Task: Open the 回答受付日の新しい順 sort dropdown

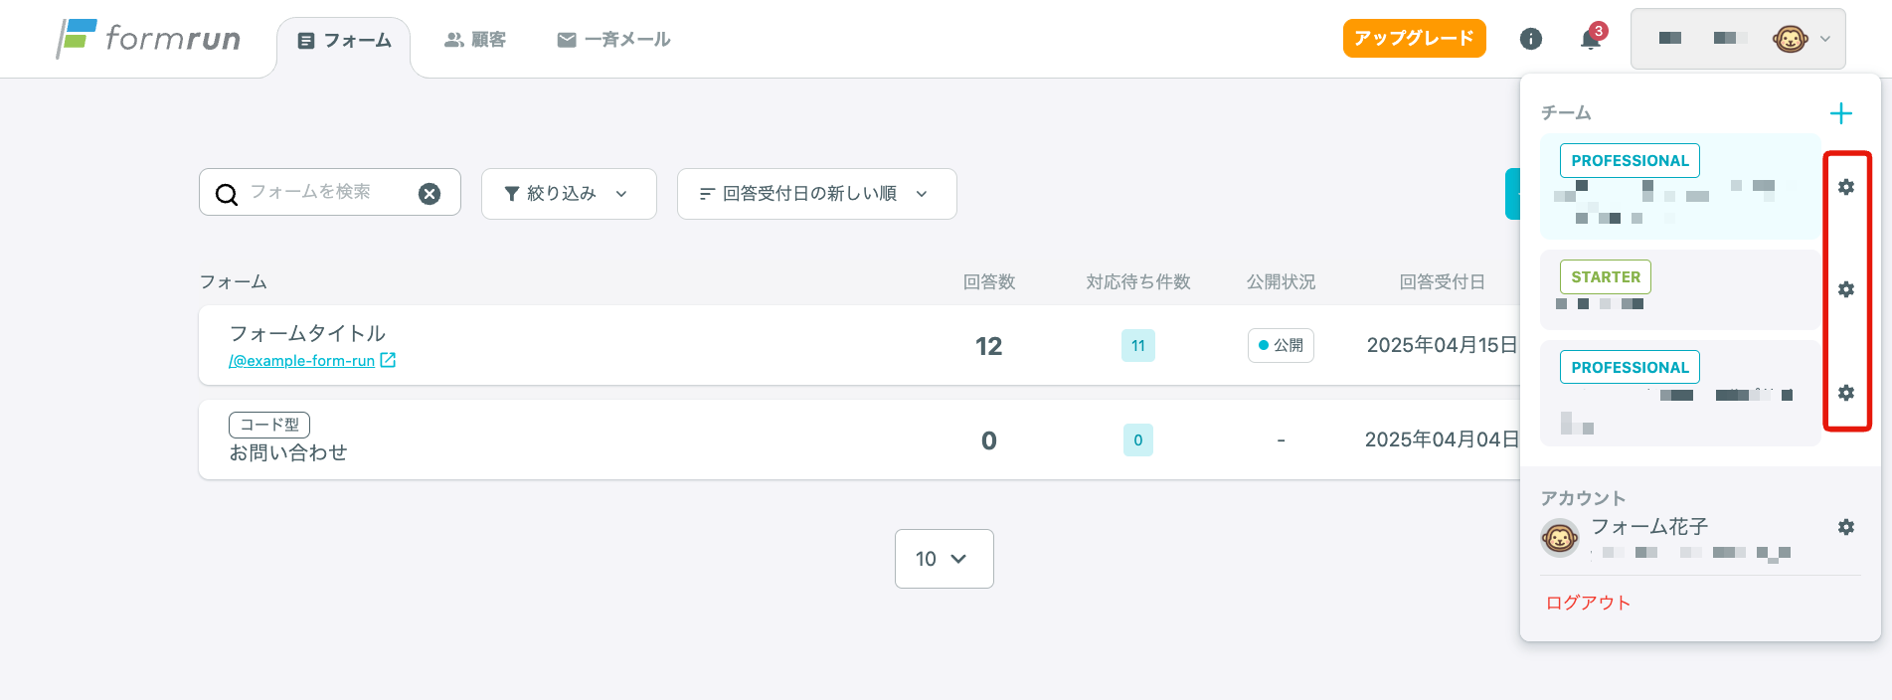Action: click(816, 194)
